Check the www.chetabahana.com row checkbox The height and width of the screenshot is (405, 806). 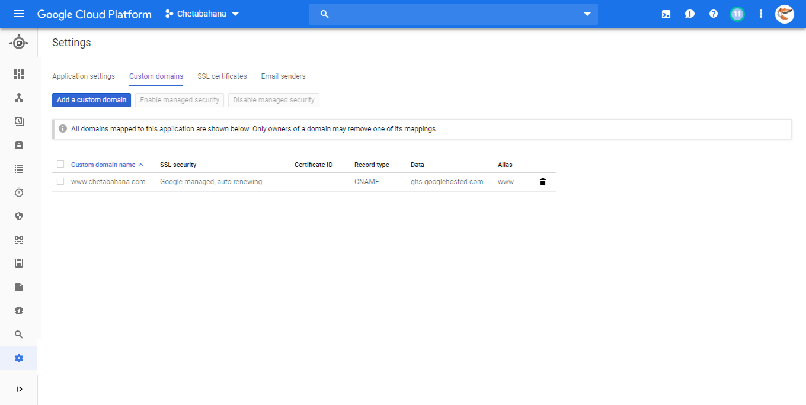60,181
